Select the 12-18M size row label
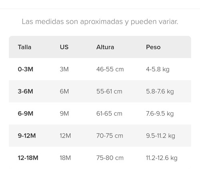200x177 pixels. (28, 158)
